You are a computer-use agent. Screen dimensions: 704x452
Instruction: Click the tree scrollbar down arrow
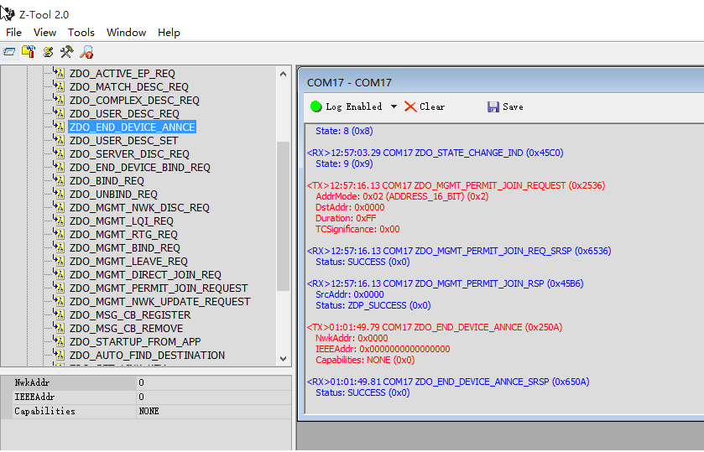coord(283,358)
